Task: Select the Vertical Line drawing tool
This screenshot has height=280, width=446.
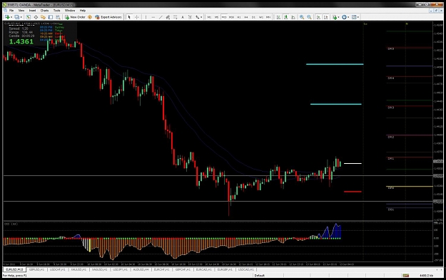Action: [146, 17]
